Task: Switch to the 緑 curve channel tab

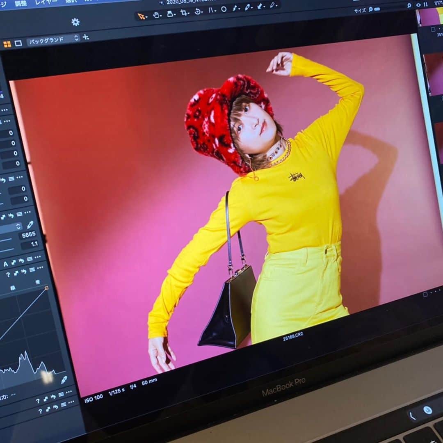Action: [x=13, y=288]
